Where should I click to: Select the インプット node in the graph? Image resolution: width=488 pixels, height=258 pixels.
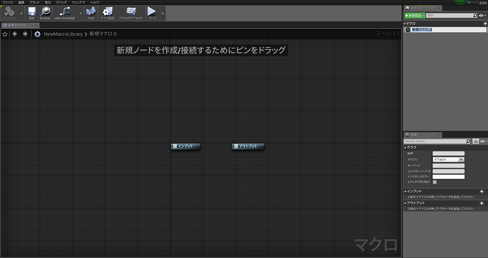click(x=185, y=147)
